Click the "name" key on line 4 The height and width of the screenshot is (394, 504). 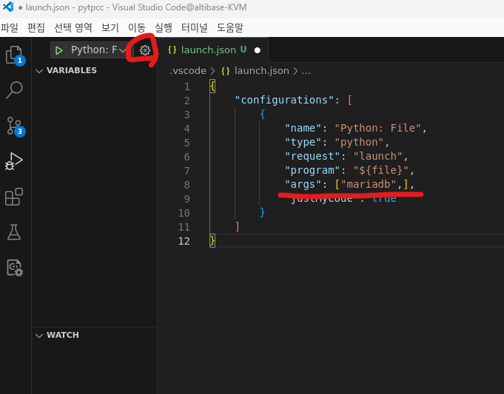tap(303, 128)
